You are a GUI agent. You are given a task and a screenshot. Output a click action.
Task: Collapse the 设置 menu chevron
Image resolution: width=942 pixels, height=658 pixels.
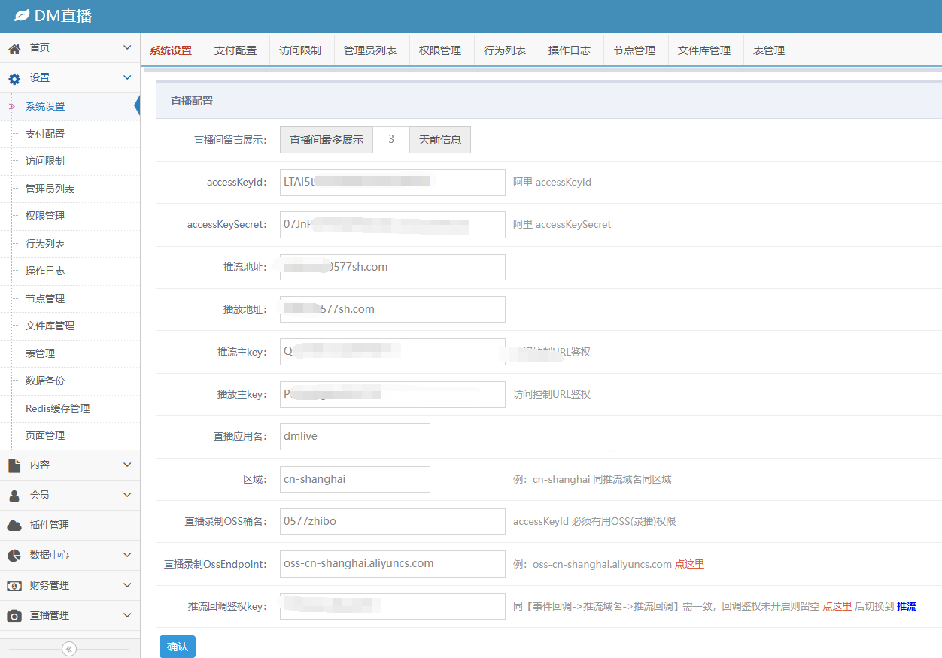[127, 78]
